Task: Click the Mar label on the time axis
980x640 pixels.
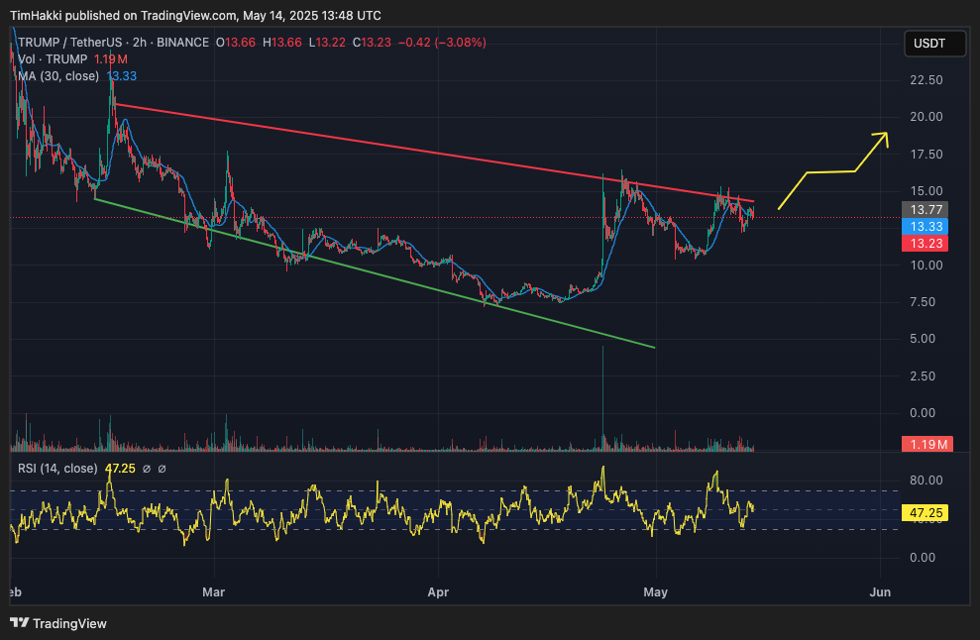Action: coord(213,591)
